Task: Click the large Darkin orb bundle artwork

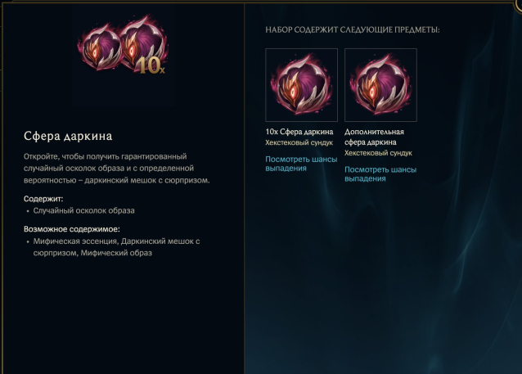Action: tap(124, 45)
